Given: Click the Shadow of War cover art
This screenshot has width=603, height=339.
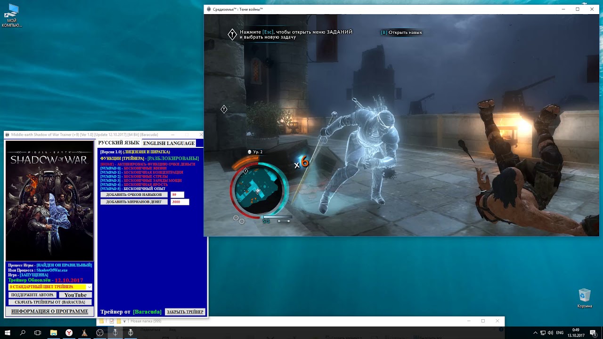Looking at the screenshot, I should (49, 201).
